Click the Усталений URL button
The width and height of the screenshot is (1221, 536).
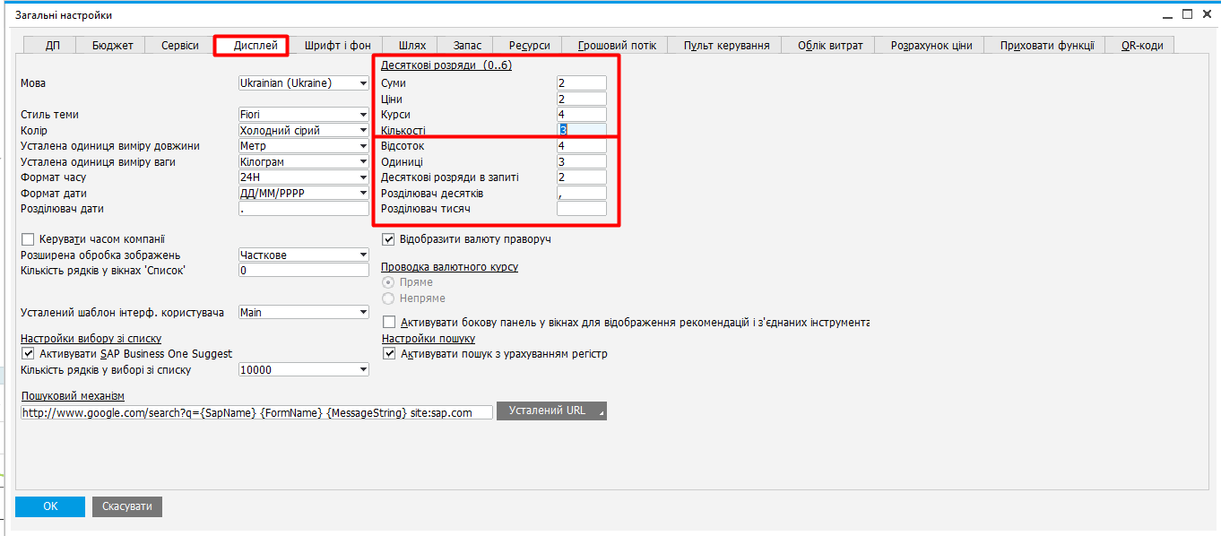[551, 411]
